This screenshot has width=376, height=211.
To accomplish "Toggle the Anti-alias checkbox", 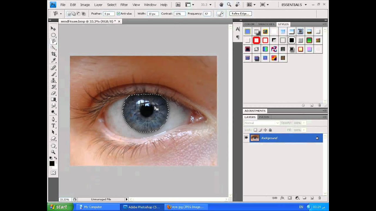I will tap(118, 14).
